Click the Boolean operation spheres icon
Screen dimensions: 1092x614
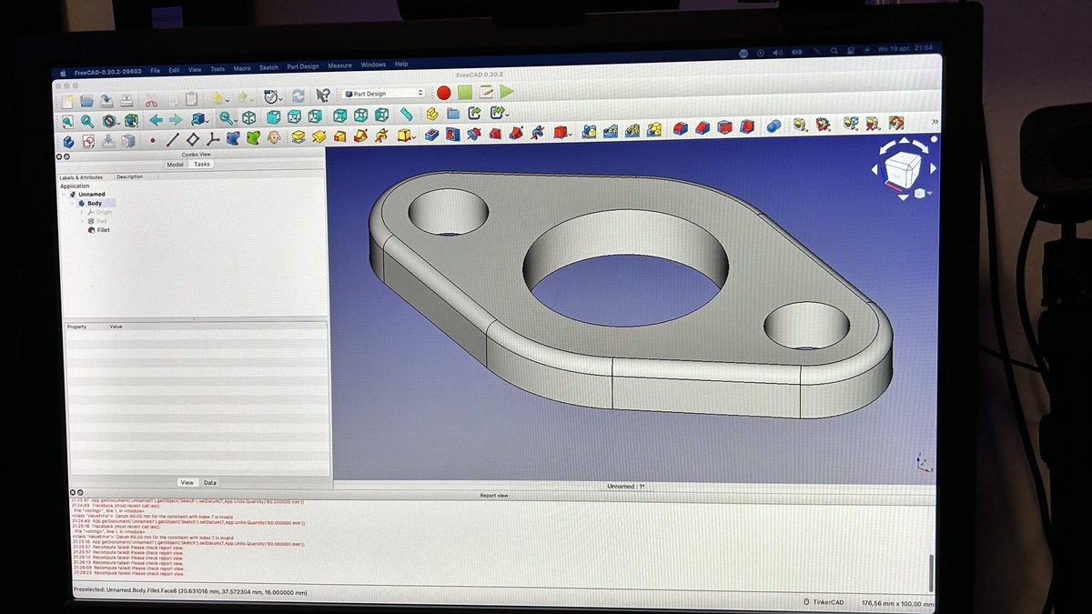click(773, 126)
